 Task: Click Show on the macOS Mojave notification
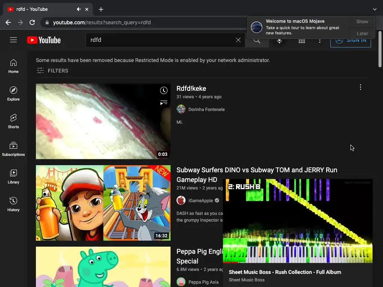[x=362, y=21]
